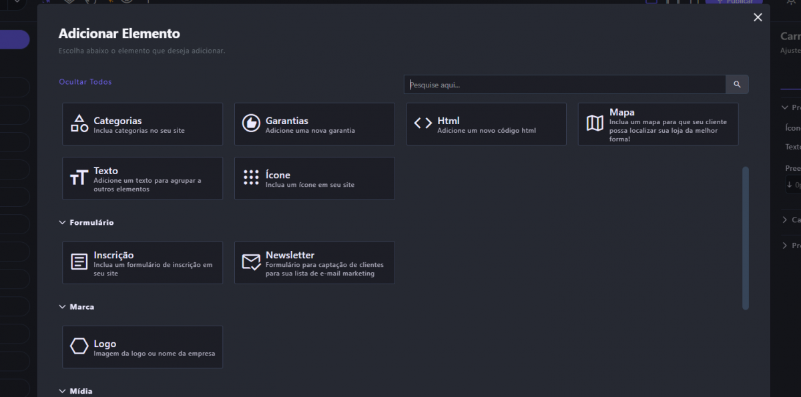Click the Mapa folded map icon

[595, 123]
